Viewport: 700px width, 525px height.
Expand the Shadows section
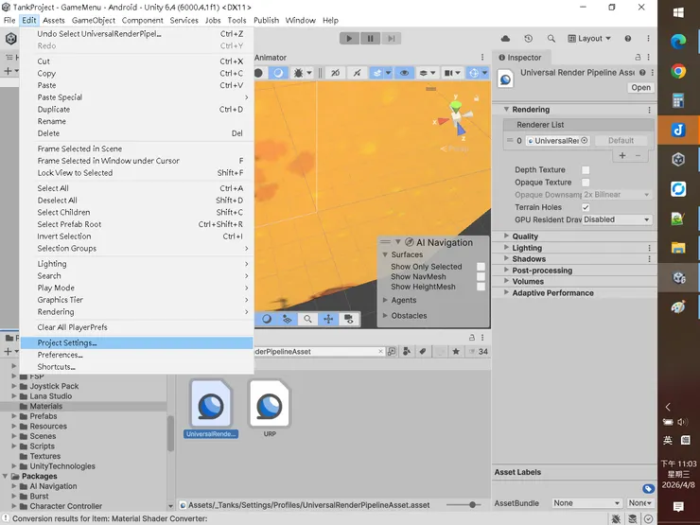pos(506,259)
